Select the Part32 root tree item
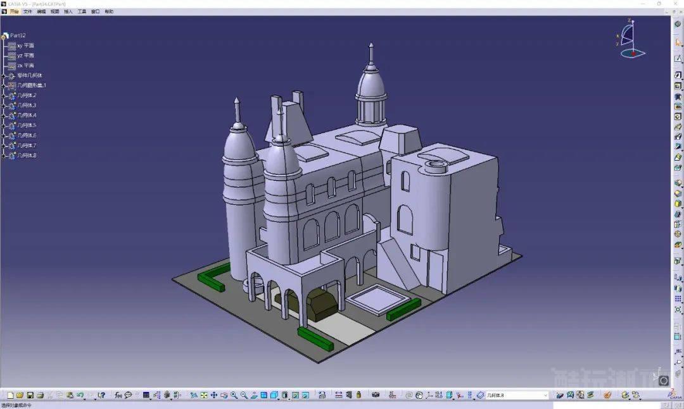Screen dimensions: 684x409 pyautogui.click(x=18, y=35)
